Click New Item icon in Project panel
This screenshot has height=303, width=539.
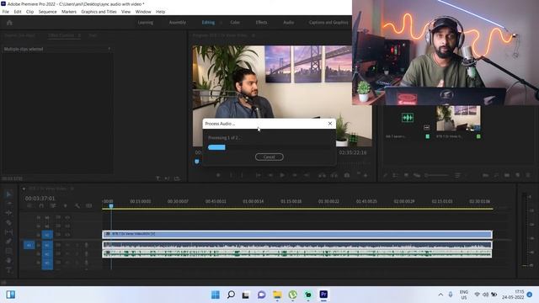pyautogui.click(x=518, y=175)
